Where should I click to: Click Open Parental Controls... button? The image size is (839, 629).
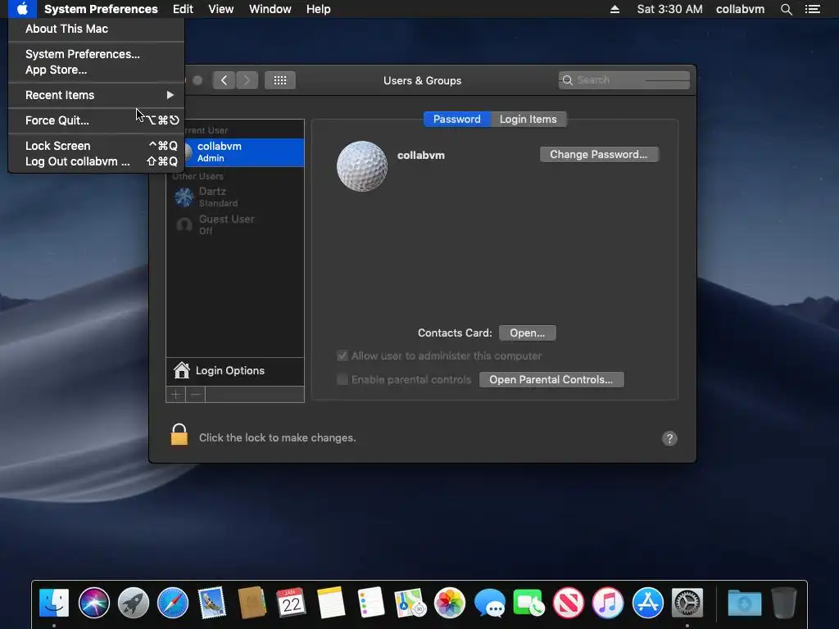(551, 380)
